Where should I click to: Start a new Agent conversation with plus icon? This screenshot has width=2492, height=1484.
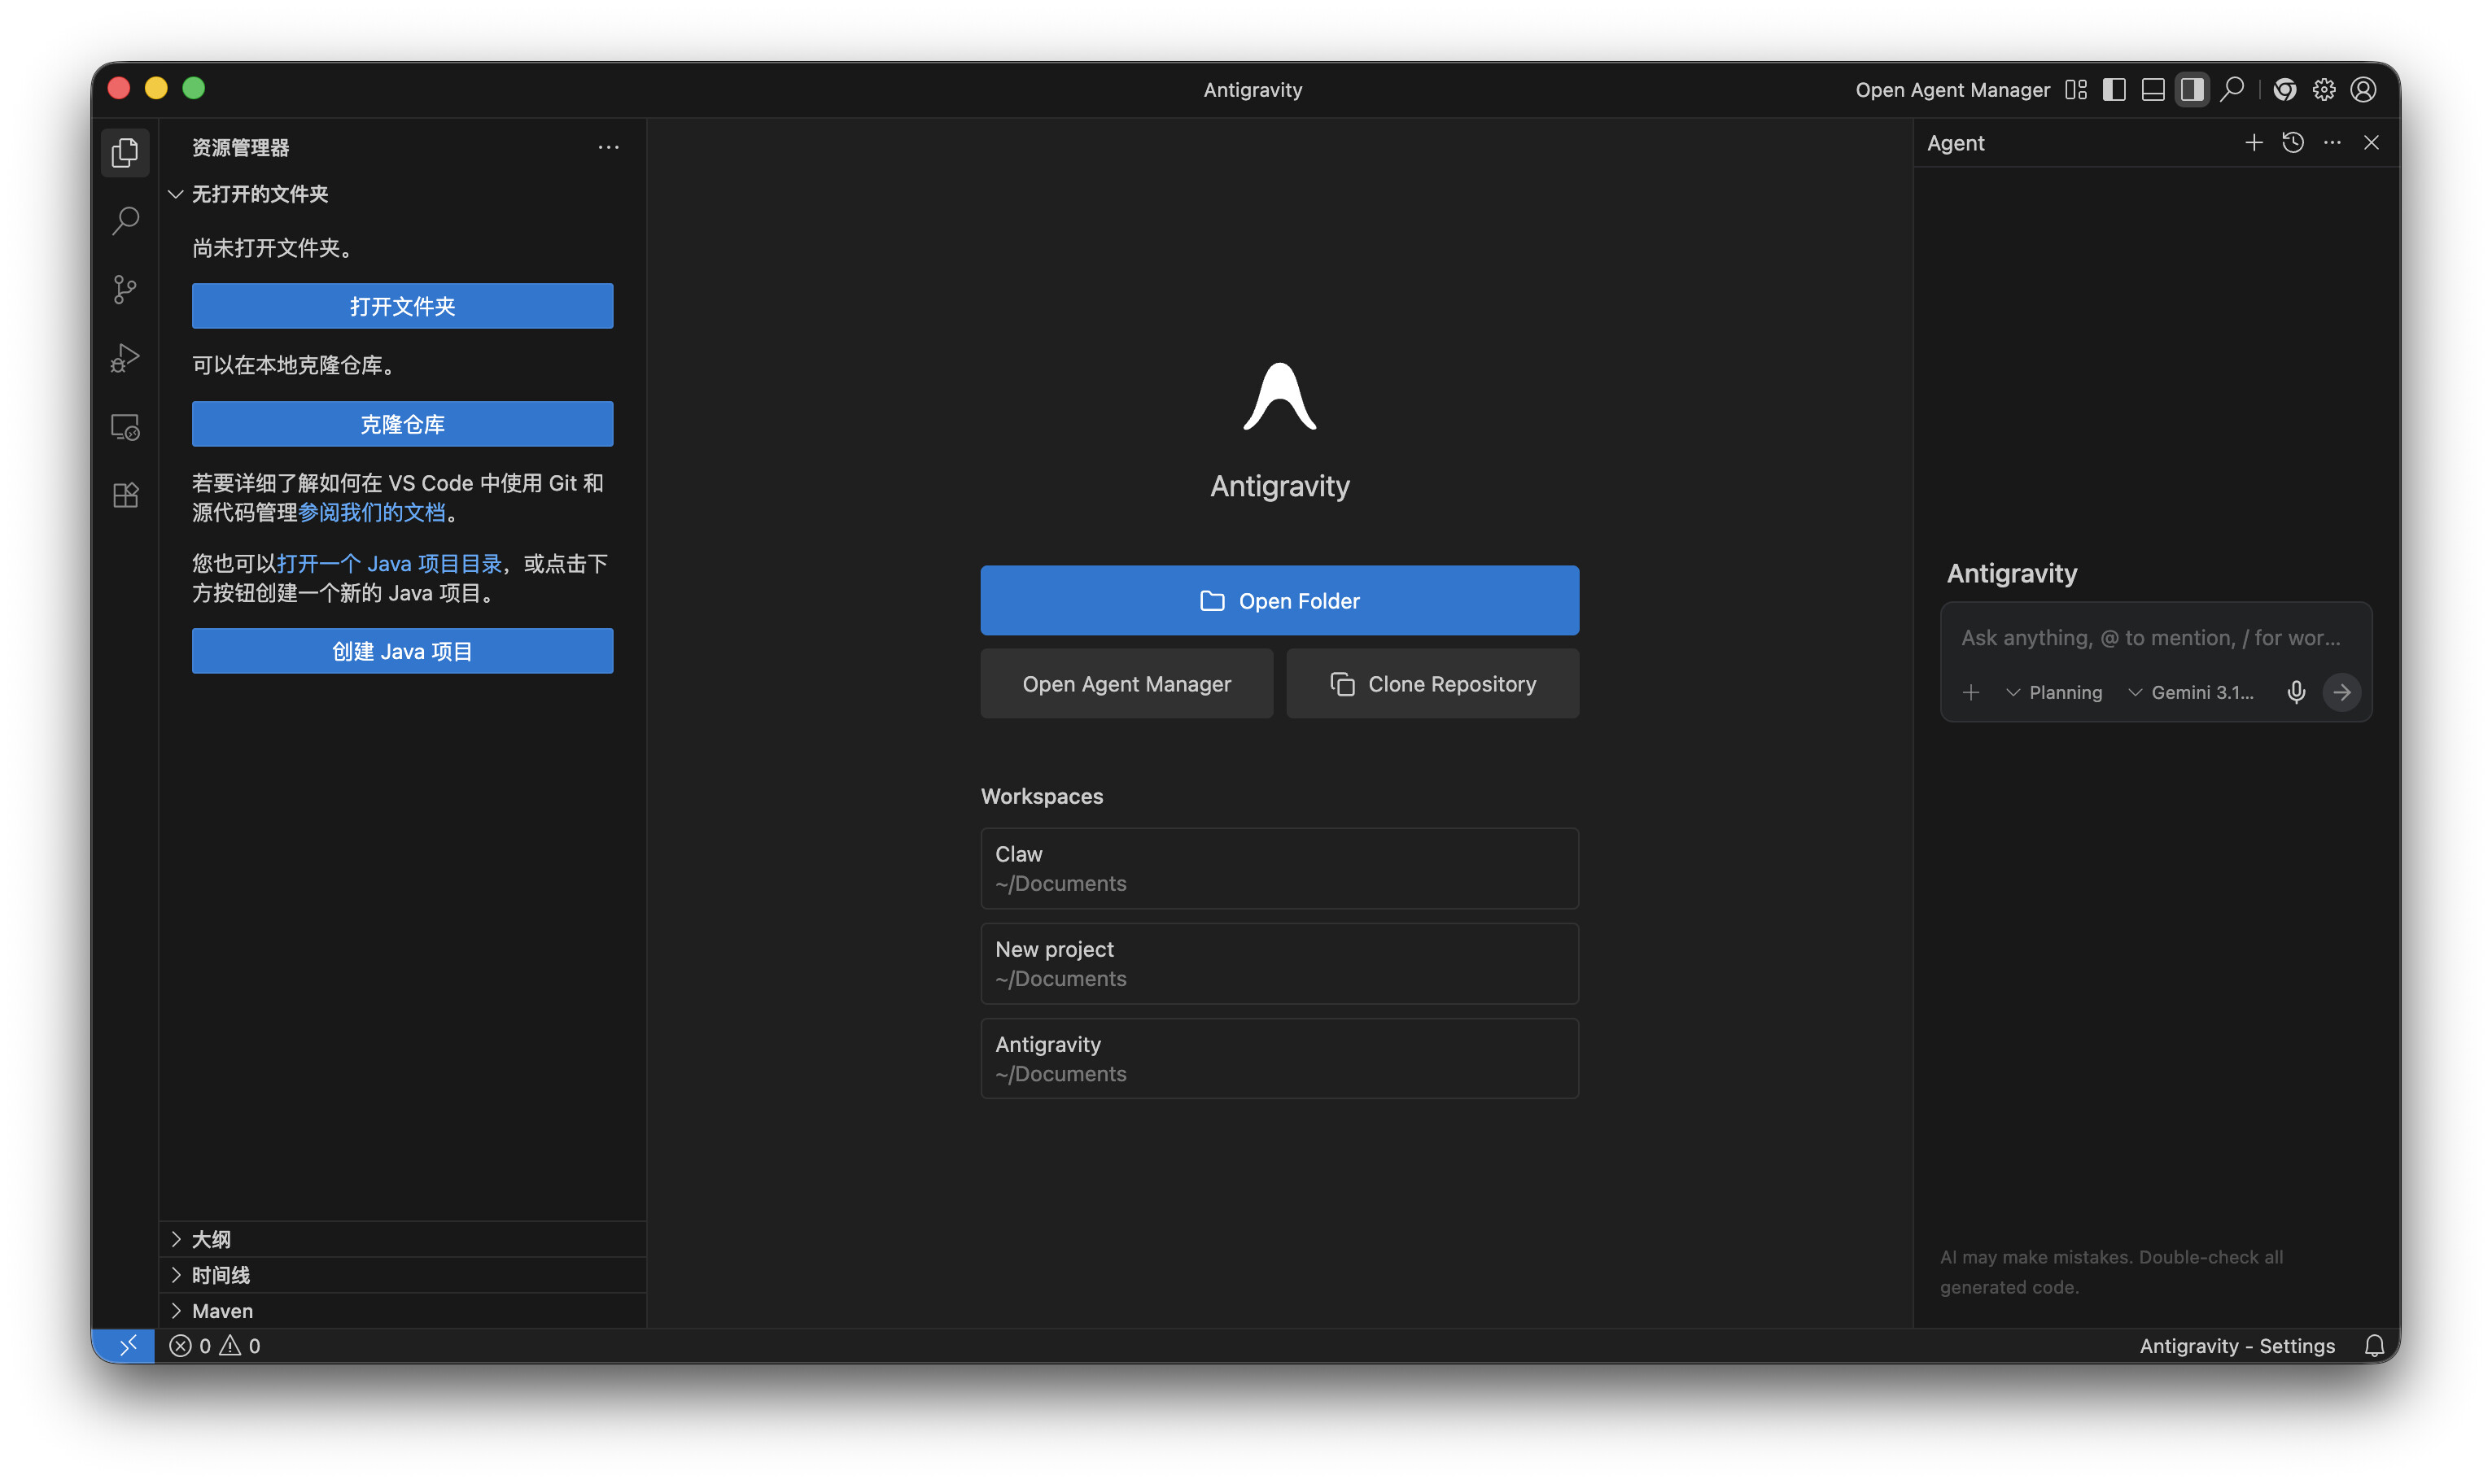point(2254,143)
